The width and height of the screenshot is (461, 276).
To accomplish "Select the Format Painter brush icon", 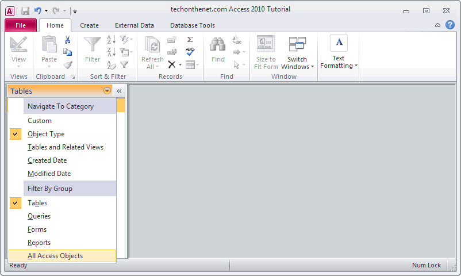I will [68, 65].
